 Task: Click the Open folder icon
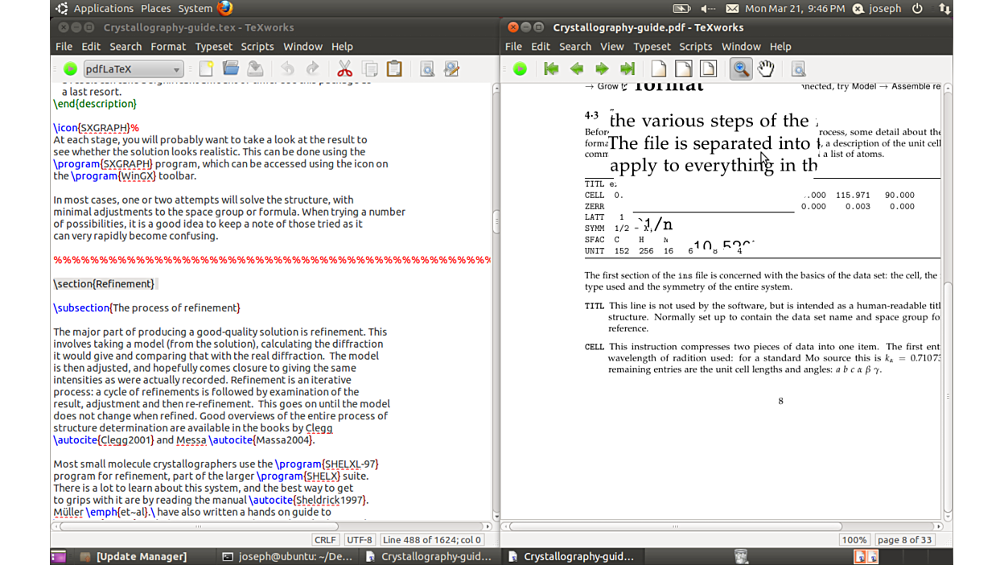click(231, 69)
